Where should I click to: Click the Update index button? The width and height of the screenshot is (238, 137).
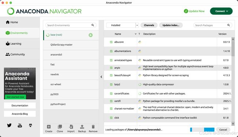171,25
